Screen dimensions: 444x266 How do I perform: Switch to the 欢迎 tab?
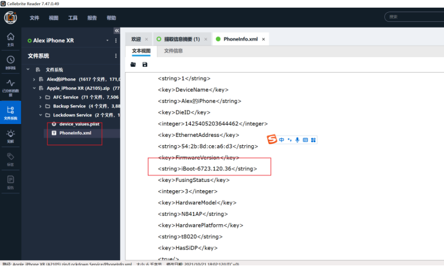coord(136,39)
